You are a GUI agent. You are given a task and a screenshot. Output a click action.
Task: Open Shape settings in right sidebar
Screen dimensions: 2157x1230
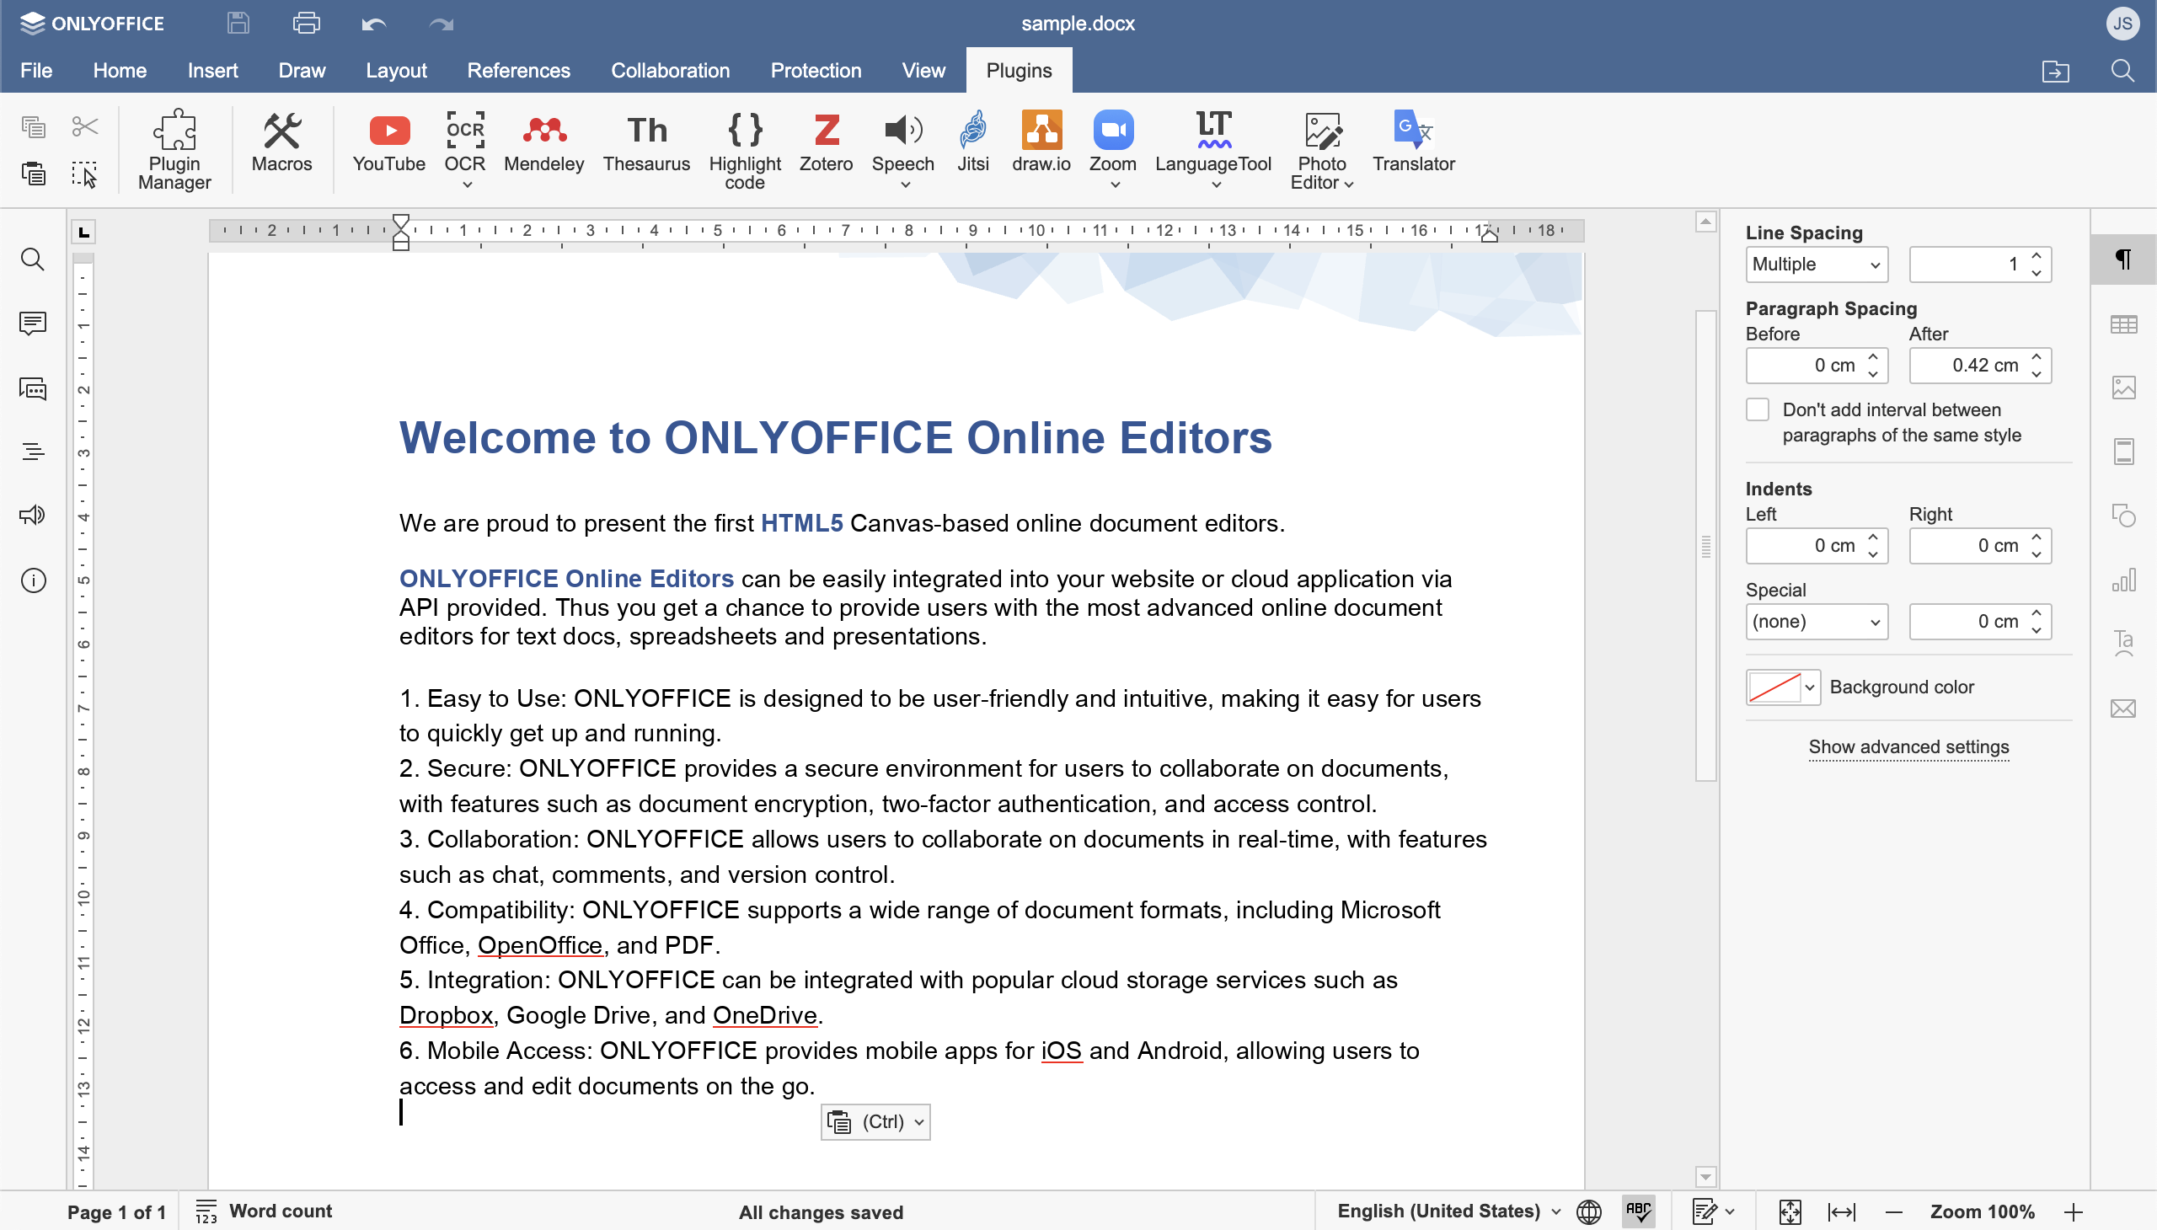(2122, 516)
